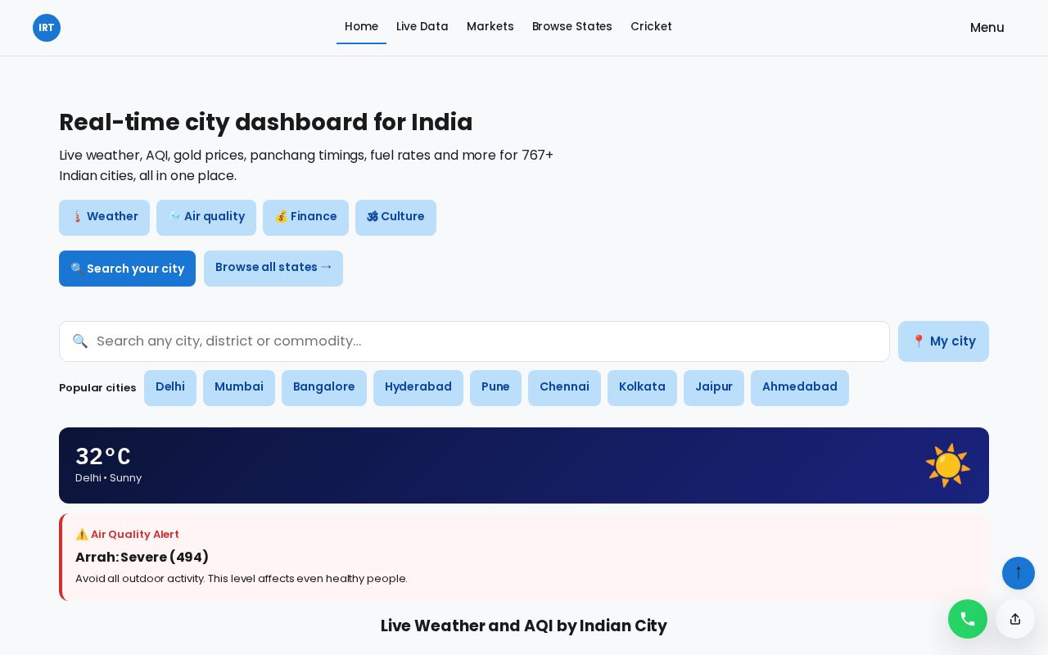Open the Menu button
The image size is (1048, 655).
point(987,28)
